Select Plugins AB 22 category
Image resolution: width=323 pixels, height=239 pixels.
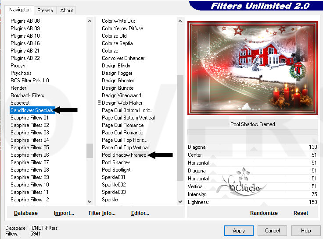pyautogui.click(x=25, y=58)
